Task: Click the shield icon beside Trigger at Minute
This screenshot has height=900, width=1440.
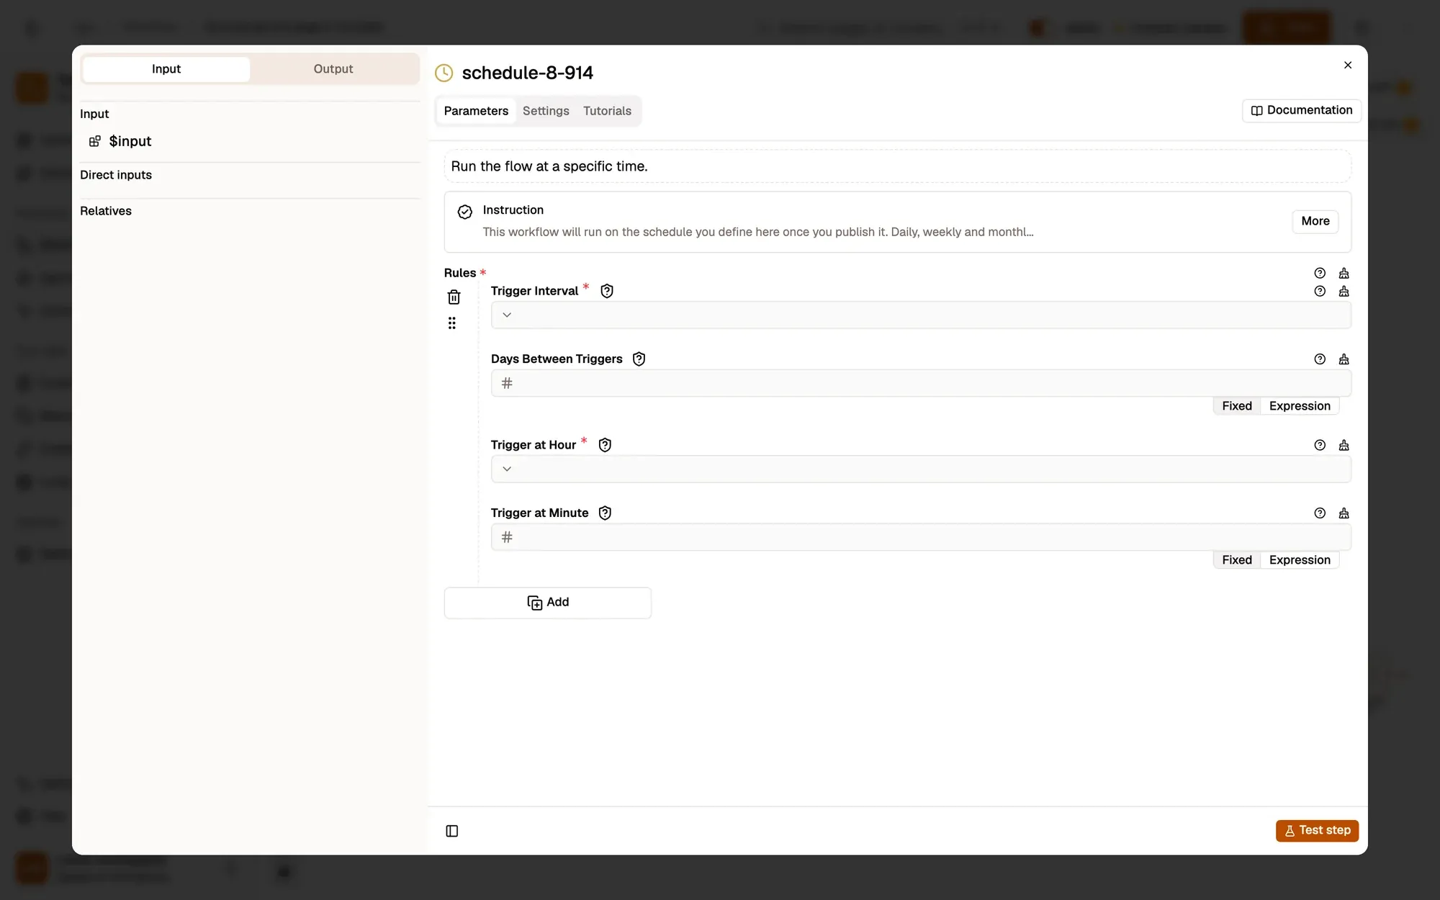Action: pos(605,513)
